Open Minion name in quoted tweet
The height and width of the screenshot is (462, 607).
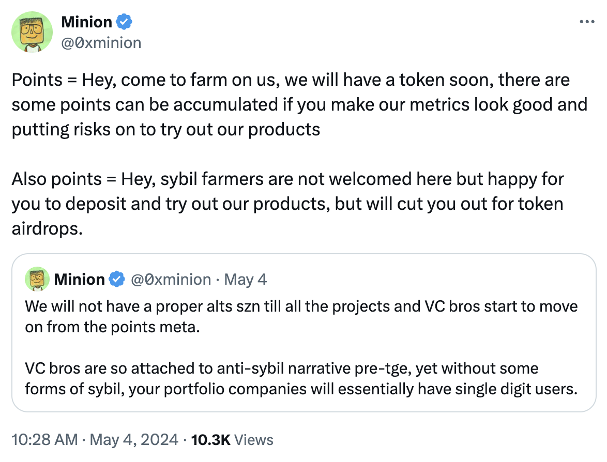coord(79,280)
